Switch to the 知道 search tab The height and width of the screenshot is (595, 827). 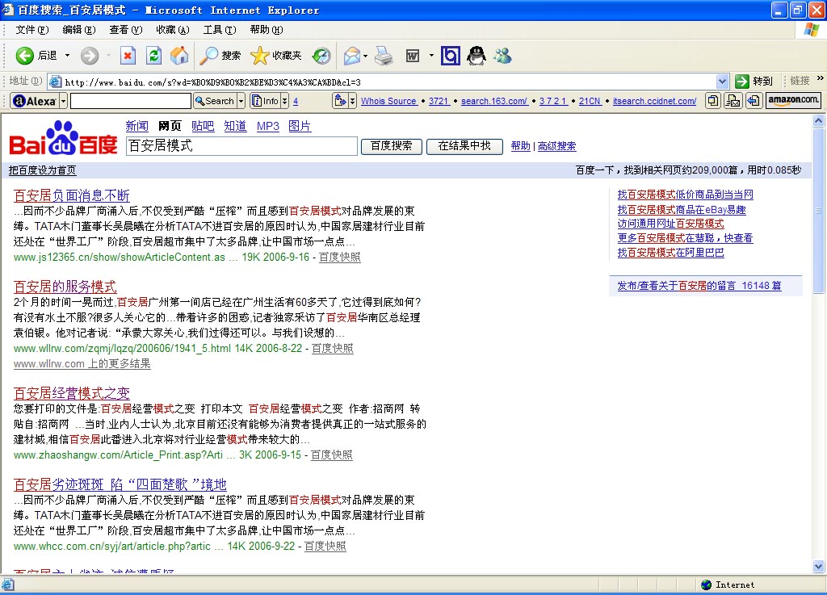[x=235, y=126]
